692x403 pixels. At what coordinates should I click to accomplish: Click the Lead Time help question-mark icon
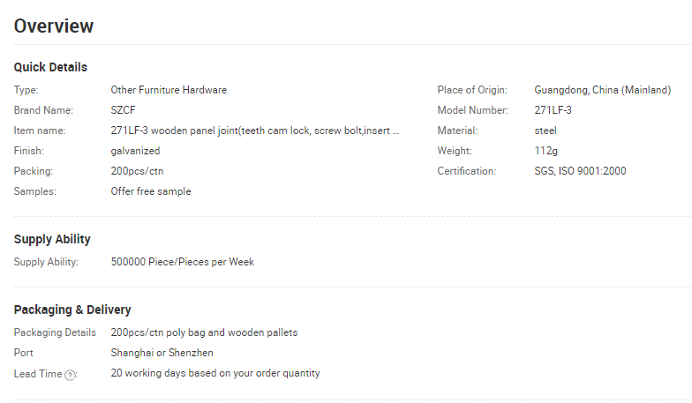coord(70,375)
